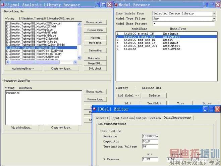221x166 pixels.
Task: Select 74lct163245v.dml library entry
Action: point(41,51)
